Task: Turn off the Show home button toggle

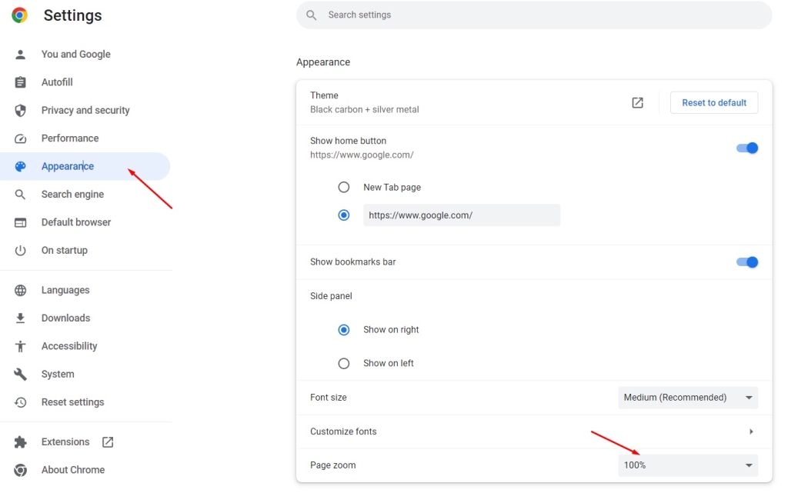Action: pos(746,148)
